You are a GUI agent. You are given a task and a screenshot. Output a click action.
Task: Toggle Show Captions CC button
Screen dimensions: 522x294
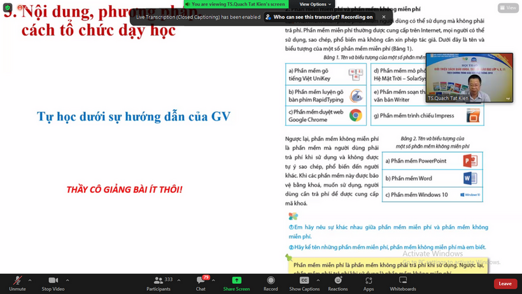[304, 281]
